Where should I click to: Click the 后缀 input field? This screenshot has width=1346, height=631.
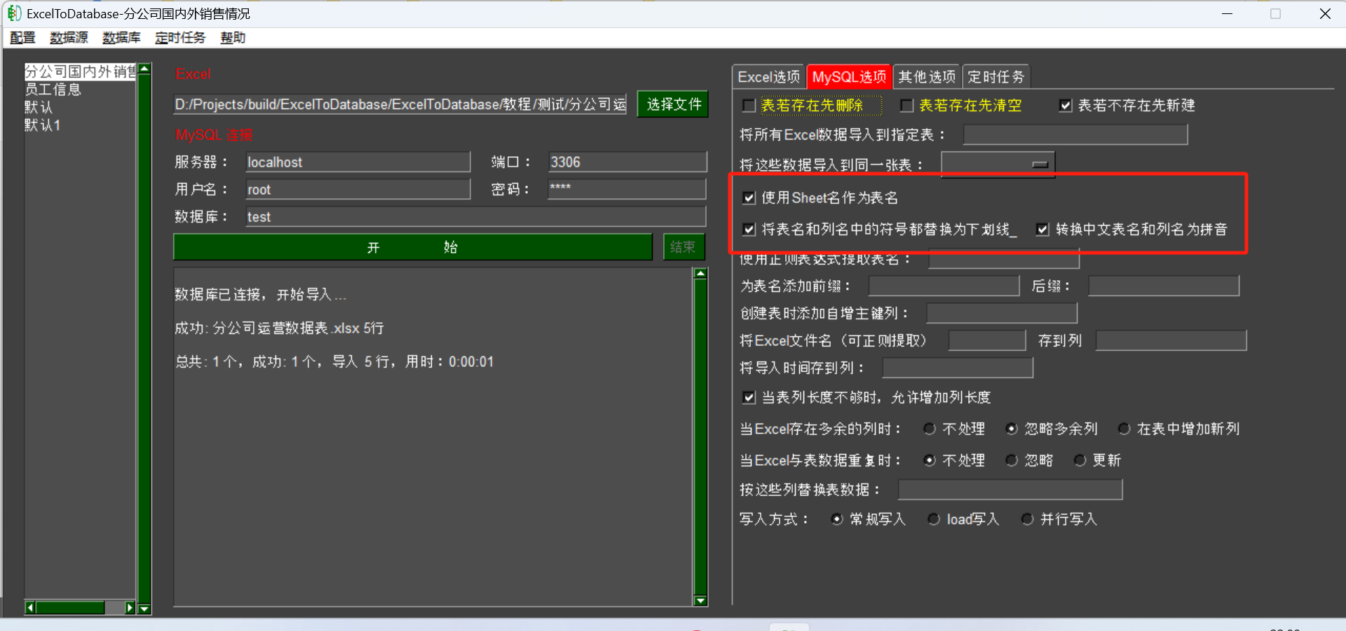1164,286
